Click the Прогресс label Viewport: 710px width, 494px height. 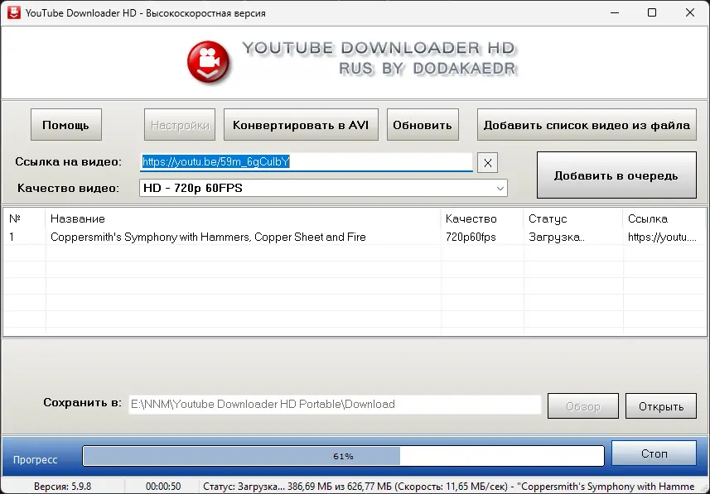[x=36, y=460]
